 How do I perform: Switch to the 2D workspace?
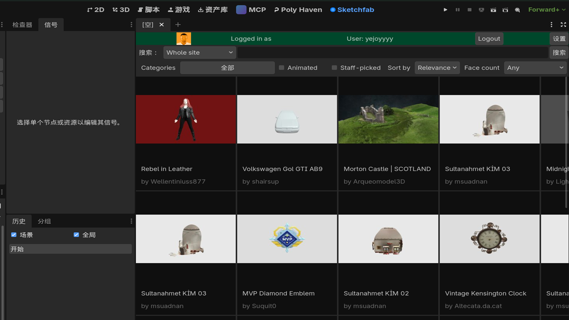pyautogui.click(x=96, y=10)
